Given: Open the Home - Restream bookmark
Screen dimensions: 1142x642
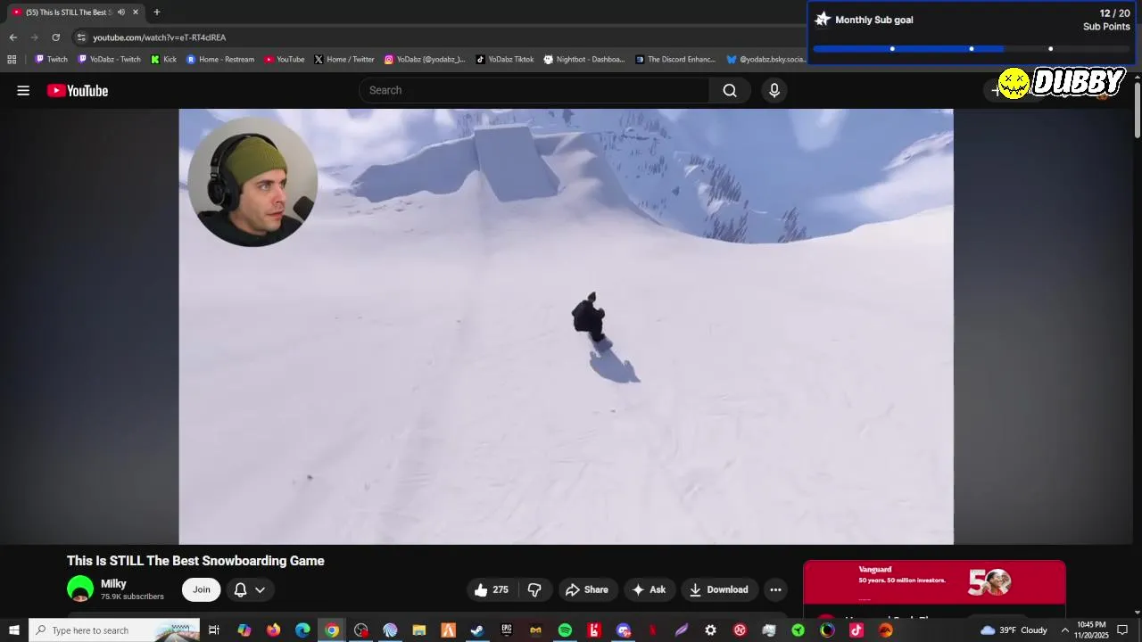Looking at the screenshot, I should pyautogui.click(x=219, y=60).
